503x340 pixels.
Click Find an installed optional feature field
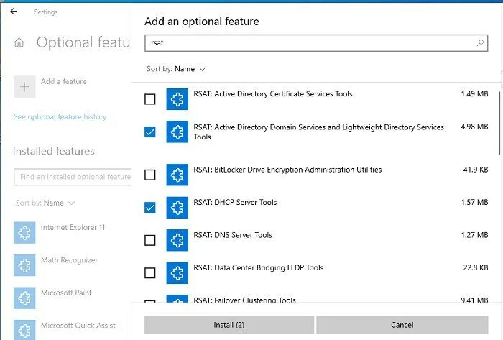[73, 177]
